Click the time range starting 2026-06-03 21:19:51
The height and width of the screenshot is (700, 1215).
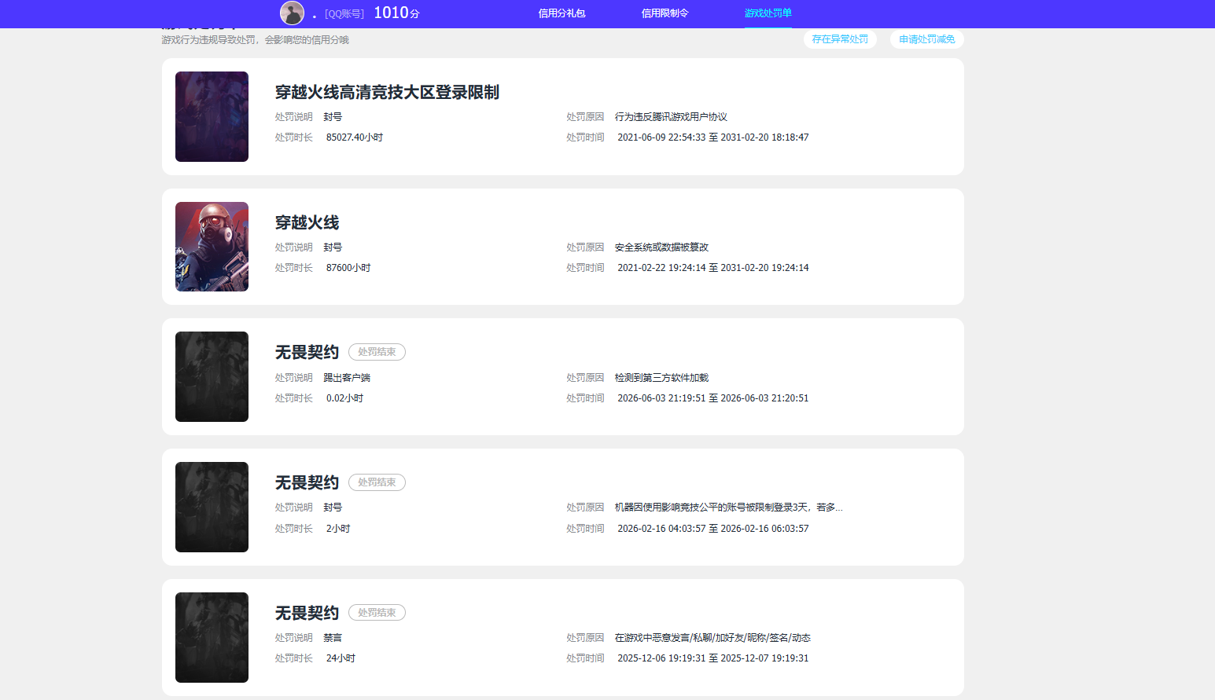(x=713, y=398)
